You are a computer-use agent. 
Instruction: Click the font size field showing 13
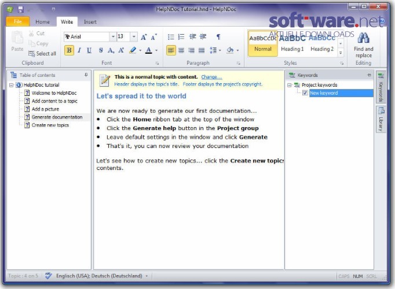tap(123, 36)
